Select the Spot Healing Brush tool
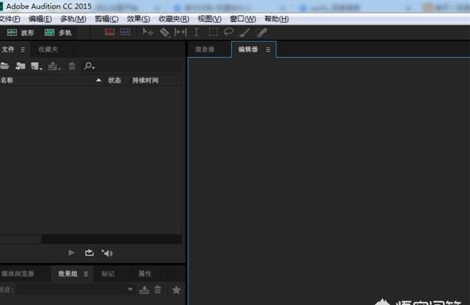Screen dimensions: 470x305 (261, 32)
